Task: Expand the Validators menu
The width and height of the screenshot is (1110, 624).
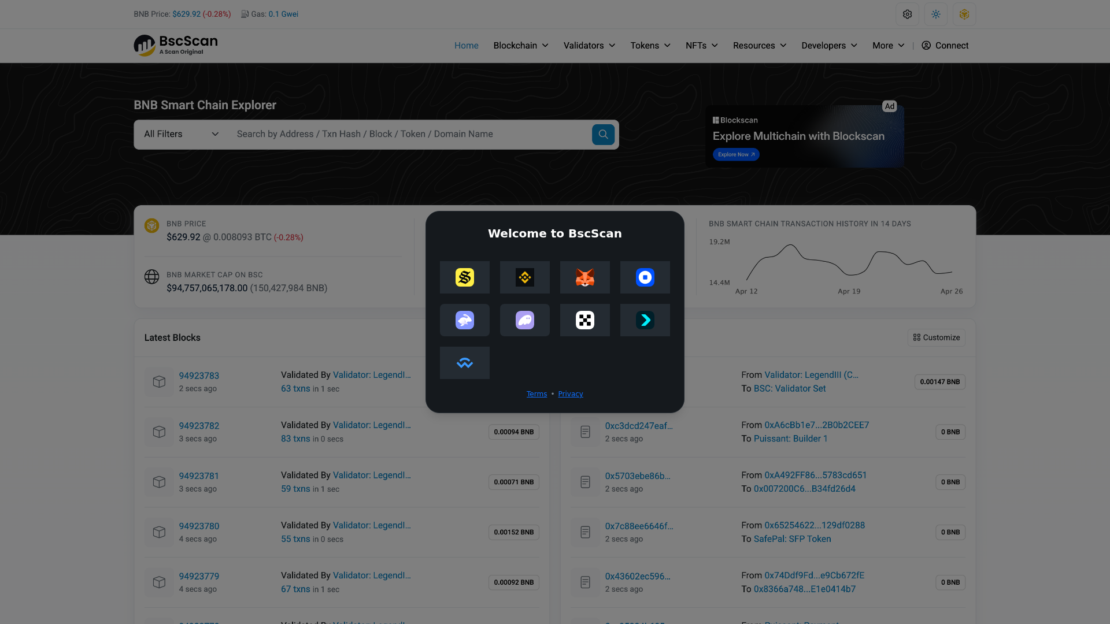Action: (x=589, y=46)
